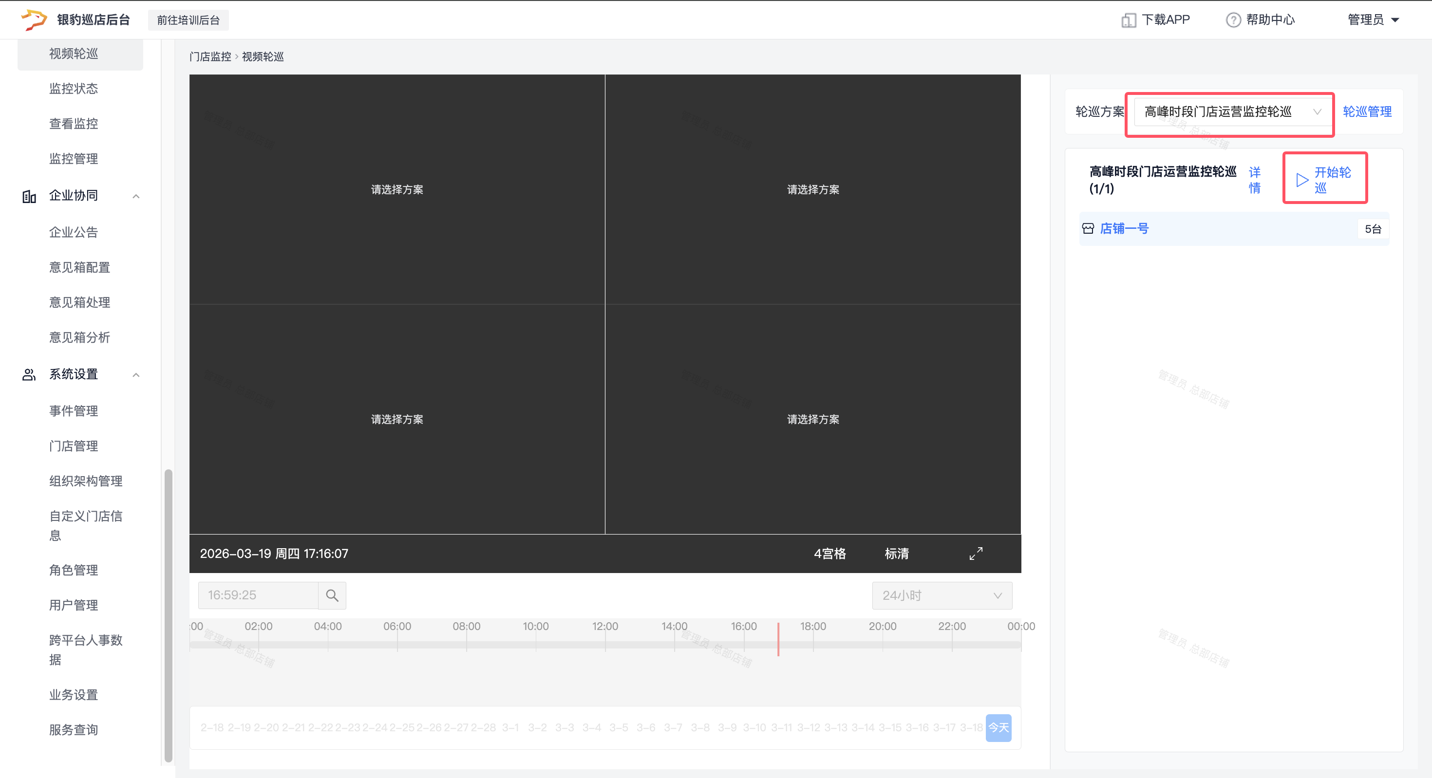The width and height of the screenshot is (1432, 778).
Task: Click the shop icon beside 店铺一号
Action: [x=1088, y=228]
